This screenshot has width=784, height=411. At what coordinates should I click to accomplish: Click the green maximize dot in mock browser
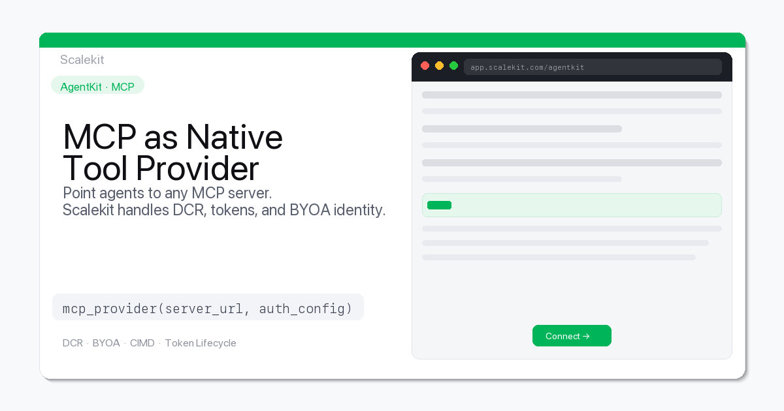coord(453,66)
